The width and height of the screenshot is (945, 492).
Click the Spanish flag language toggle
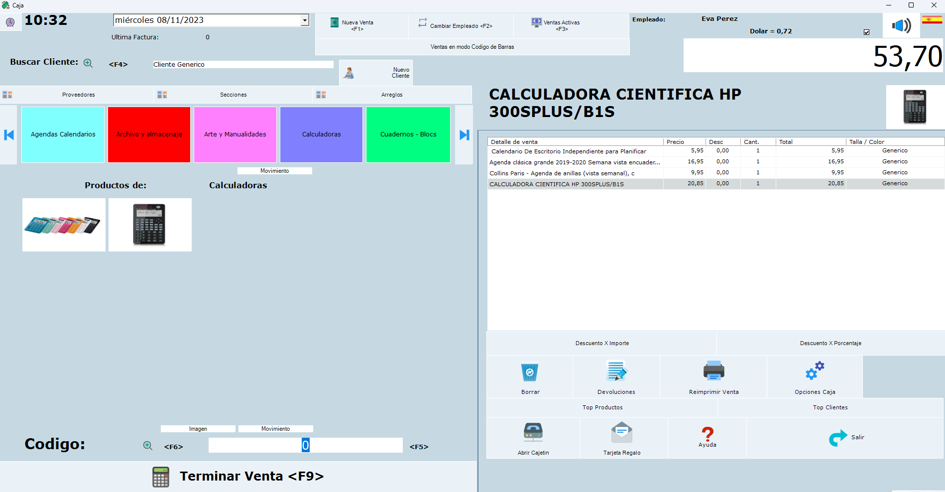point(932,20)
